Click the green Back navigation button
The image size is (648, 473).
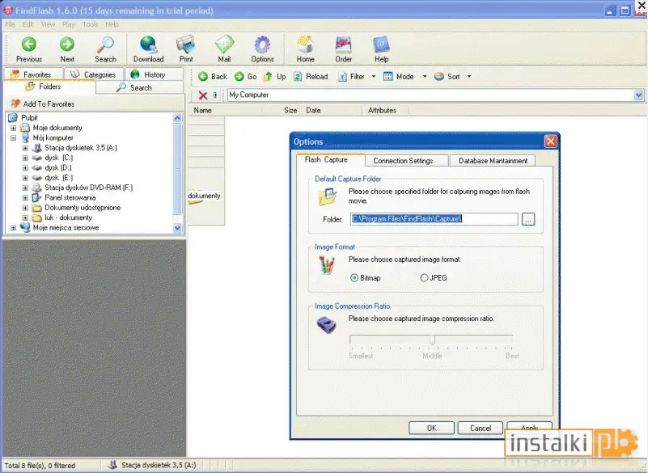213,77
